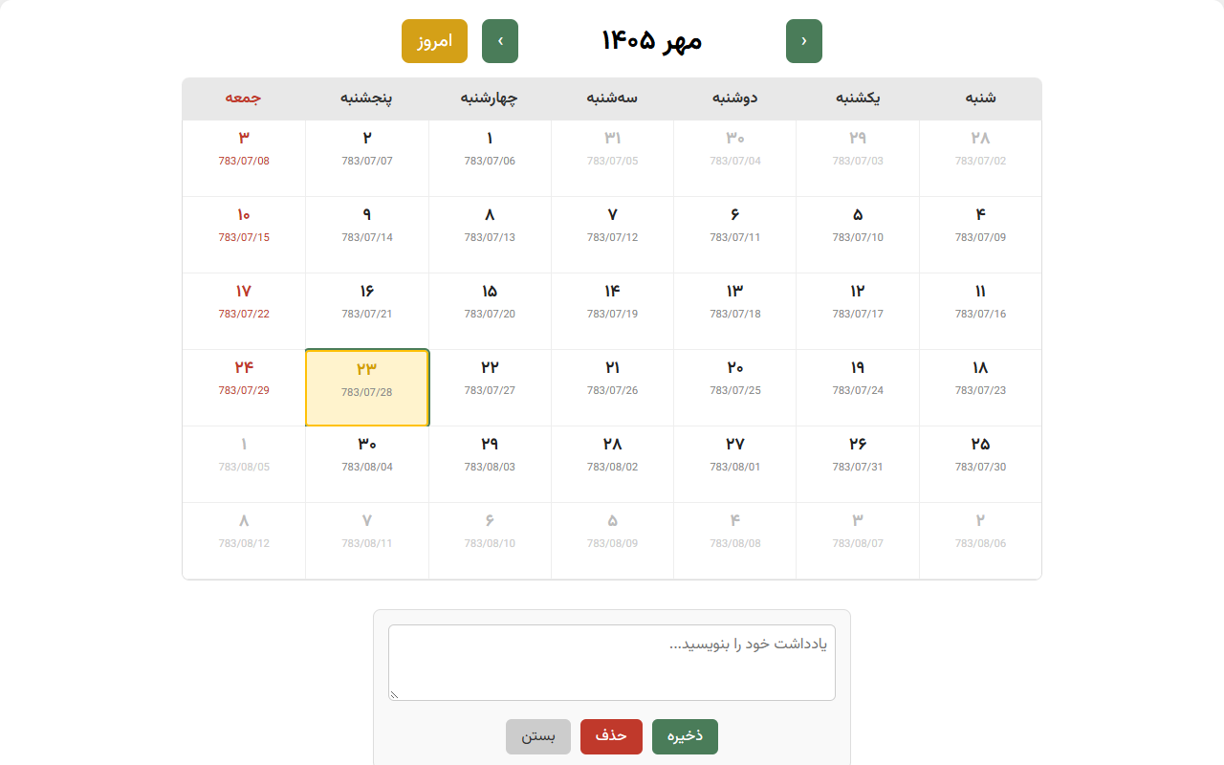The height and width of the screenshot is (765, 1224).
Task: Click greyed day ۲۸ dated 783/07/02
Action: [x=980, y=159]
